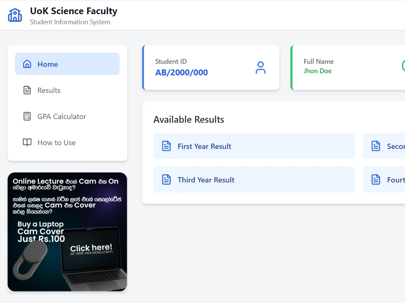Click the file icon on Fourth Year Result
405x303 pixels.
point(376,179)
